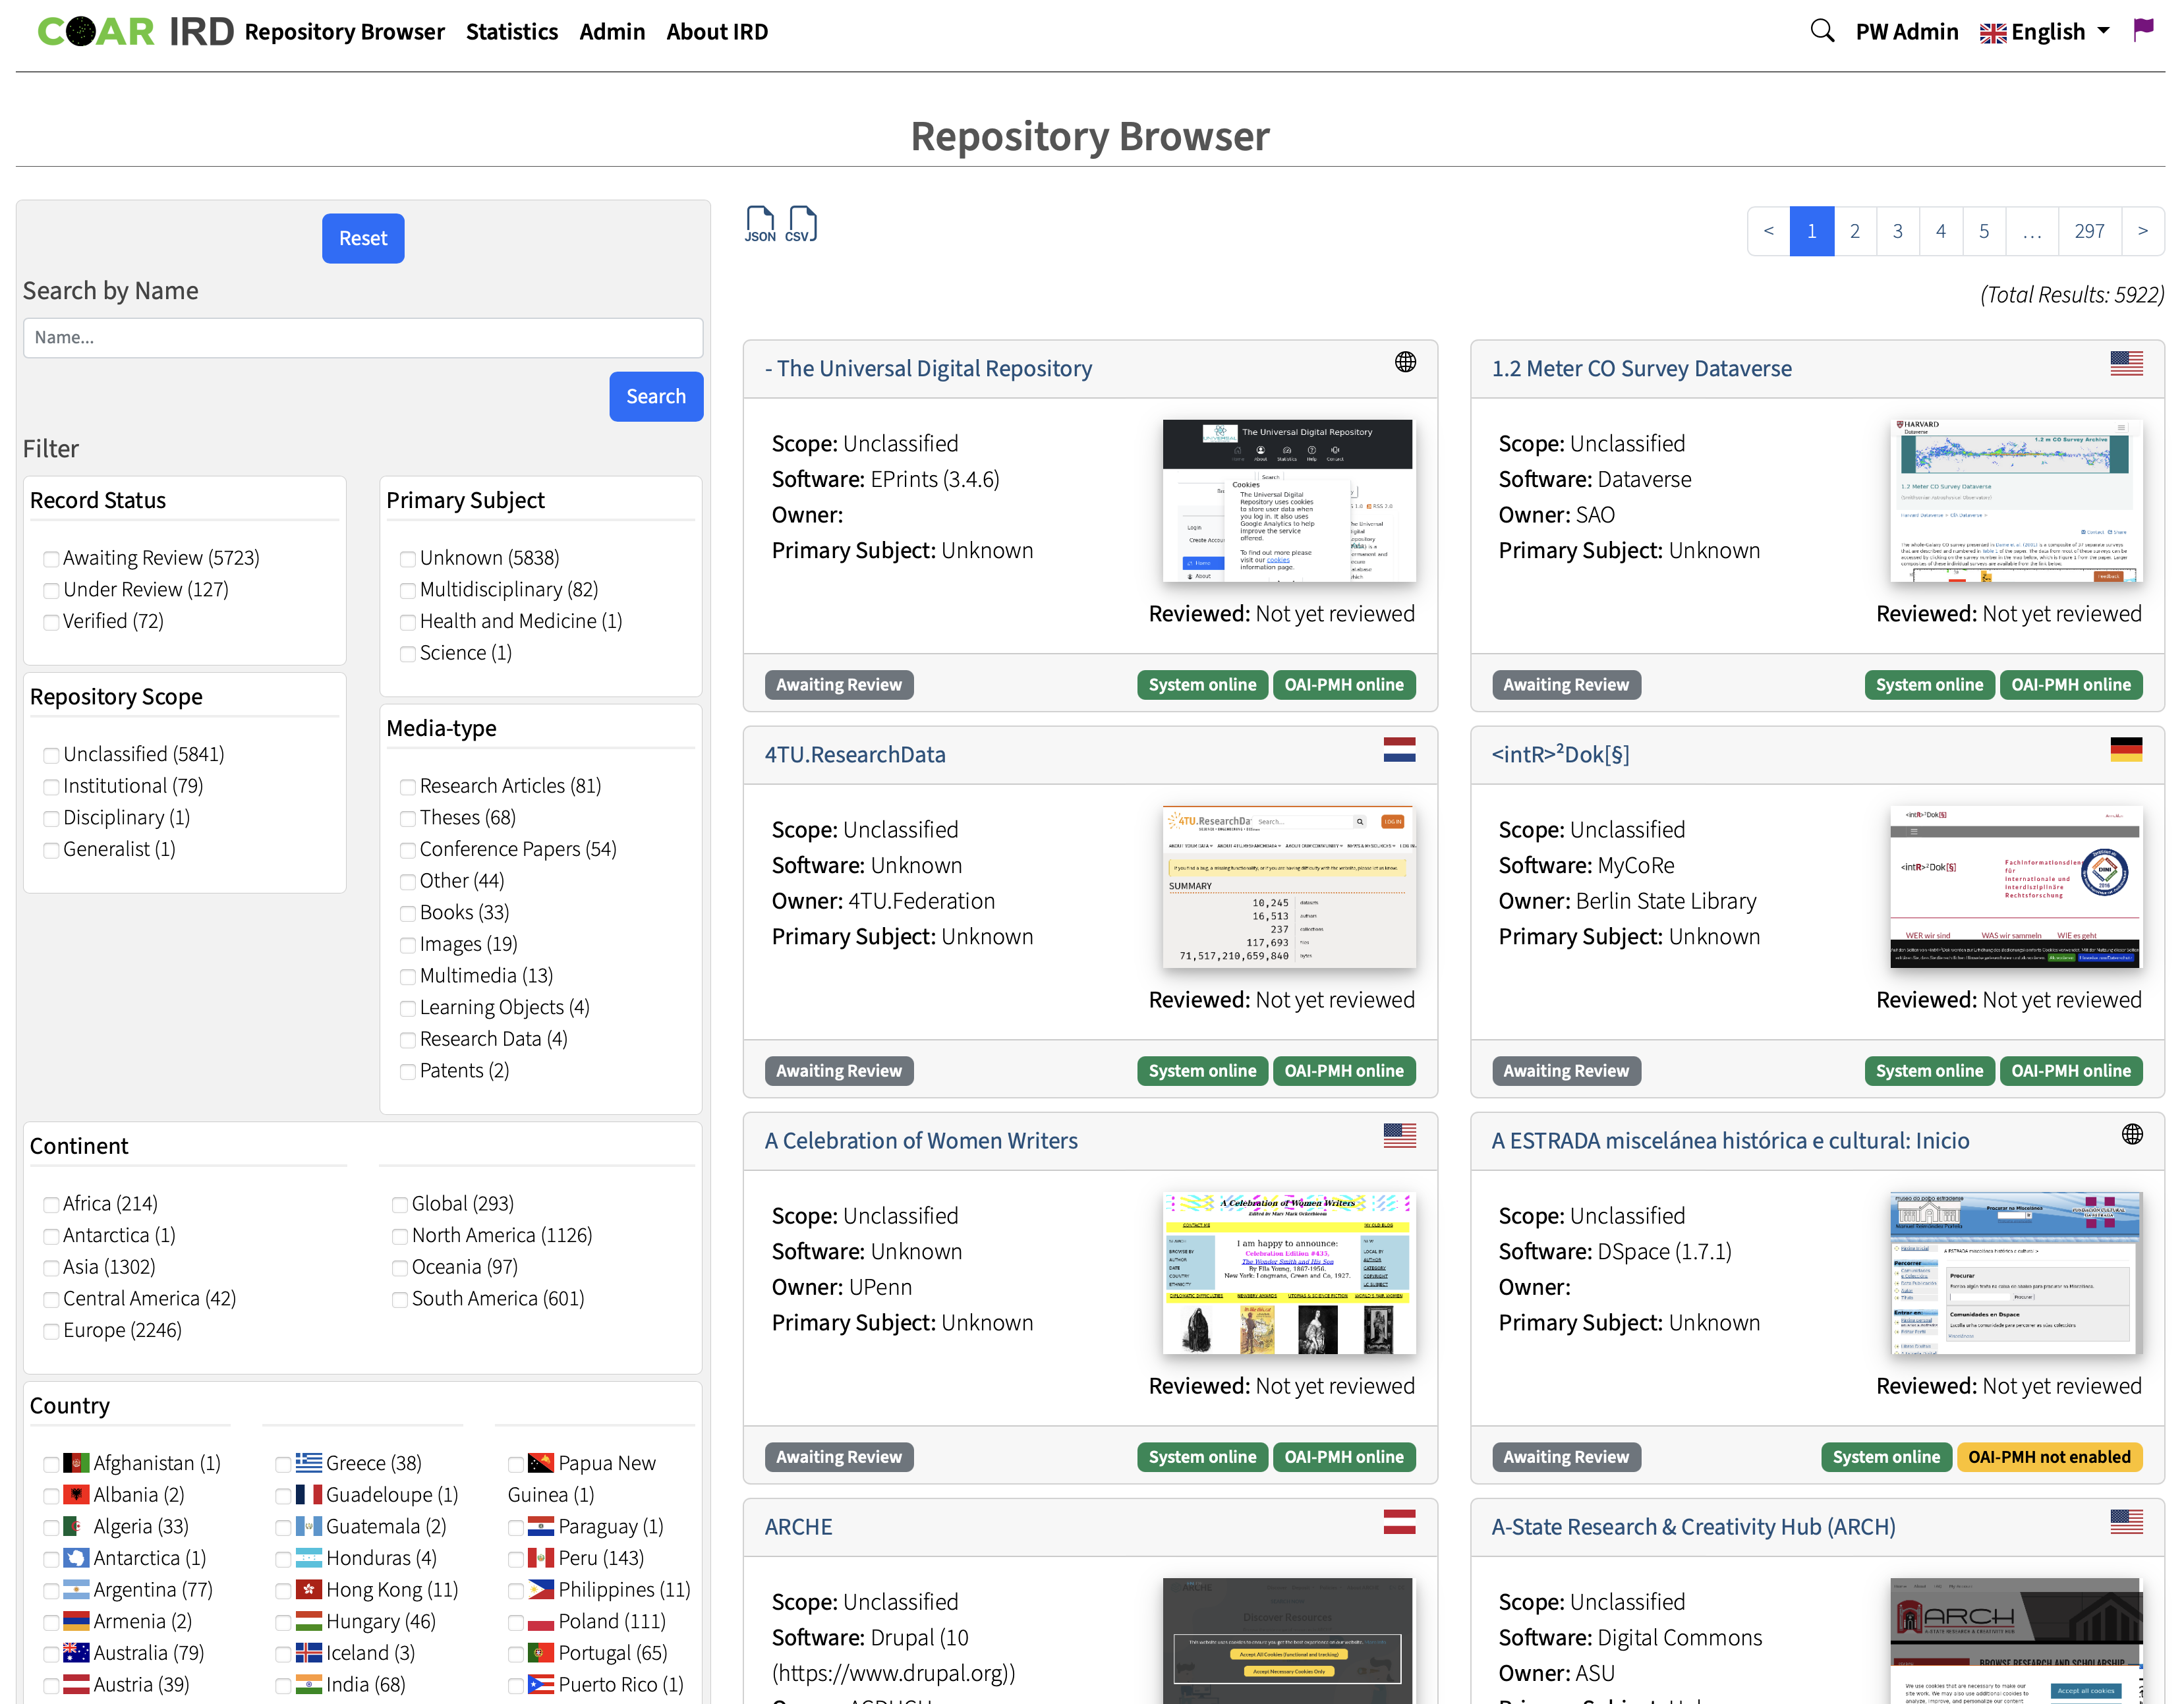Click the purple flag icon
This screenshot has height=1704, width=2184.
coord(2143,30)
